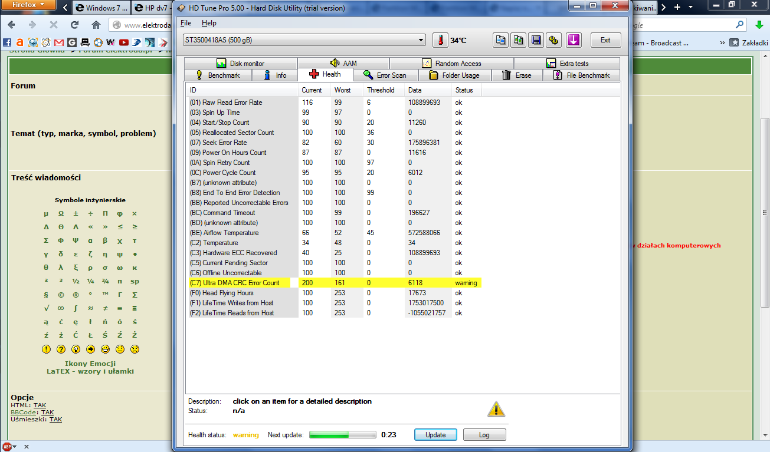The width and height of the screenshot is (770, 452).
Task: Click the purple down-arrow minimize-to-tray icon
Action: tap(574, 40)
